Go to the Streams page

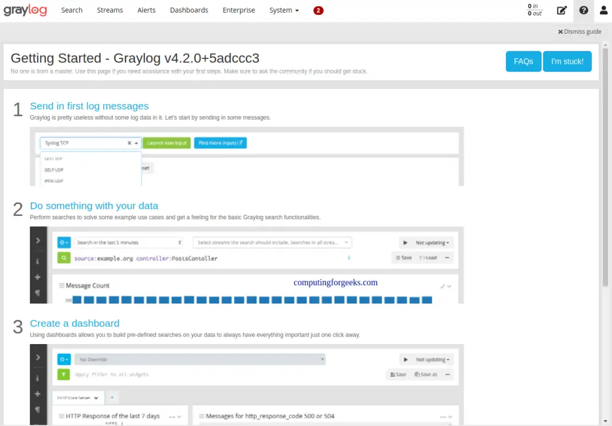tap(109, 10)
